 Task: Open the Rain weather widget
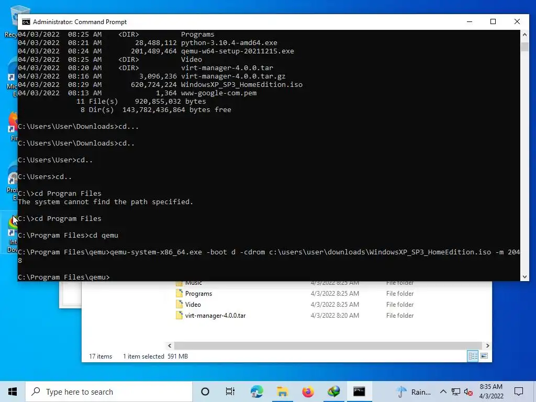point(414,392)
